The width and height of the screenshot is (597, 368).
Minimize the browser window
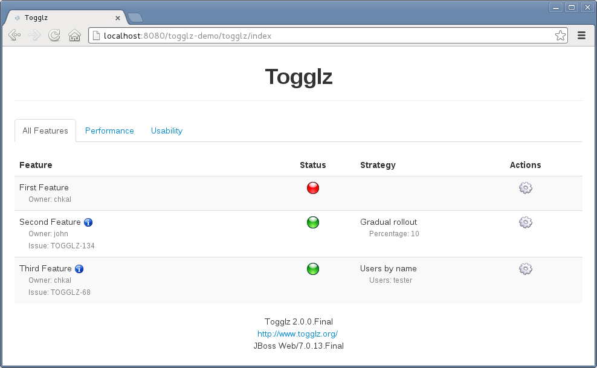point(556,7)
